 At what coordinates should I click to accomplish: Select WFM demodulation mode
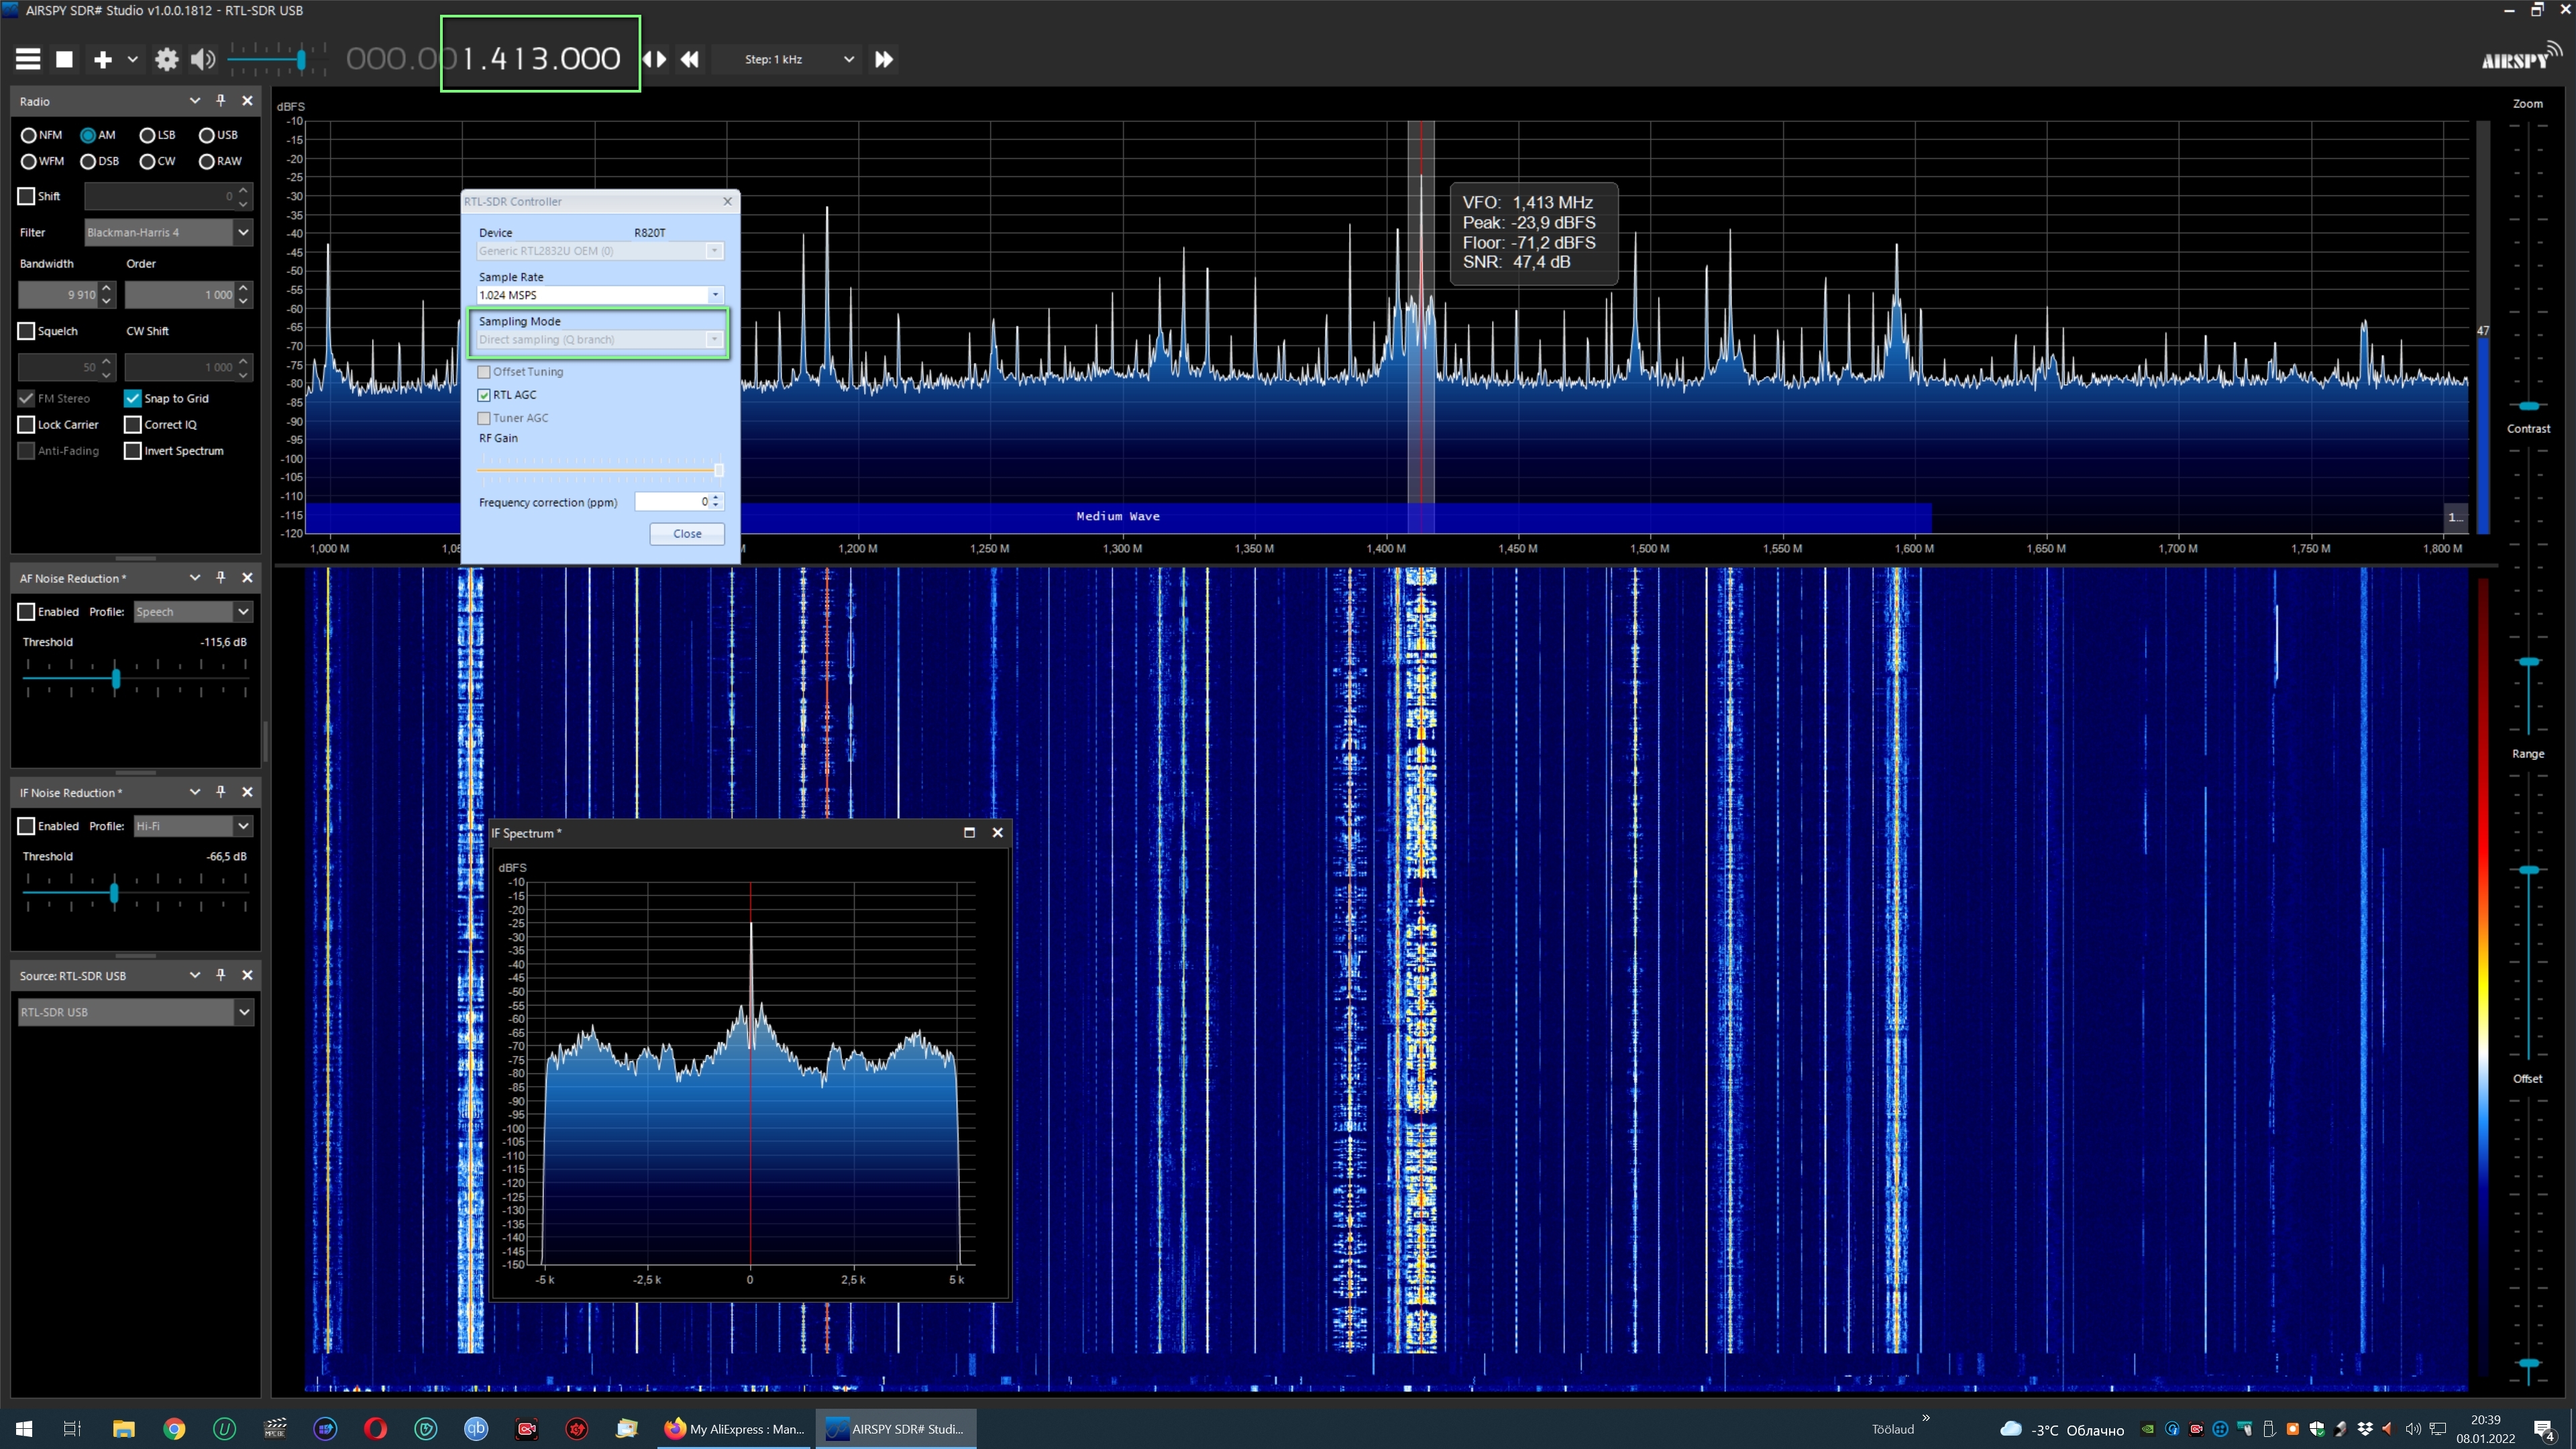click(x=42, y=161)
